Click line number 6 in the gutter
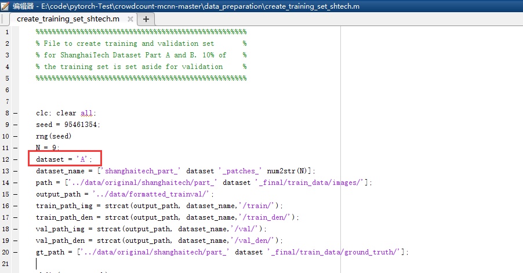Viewport: 523px width, 273px height. (x=7, y=90)
